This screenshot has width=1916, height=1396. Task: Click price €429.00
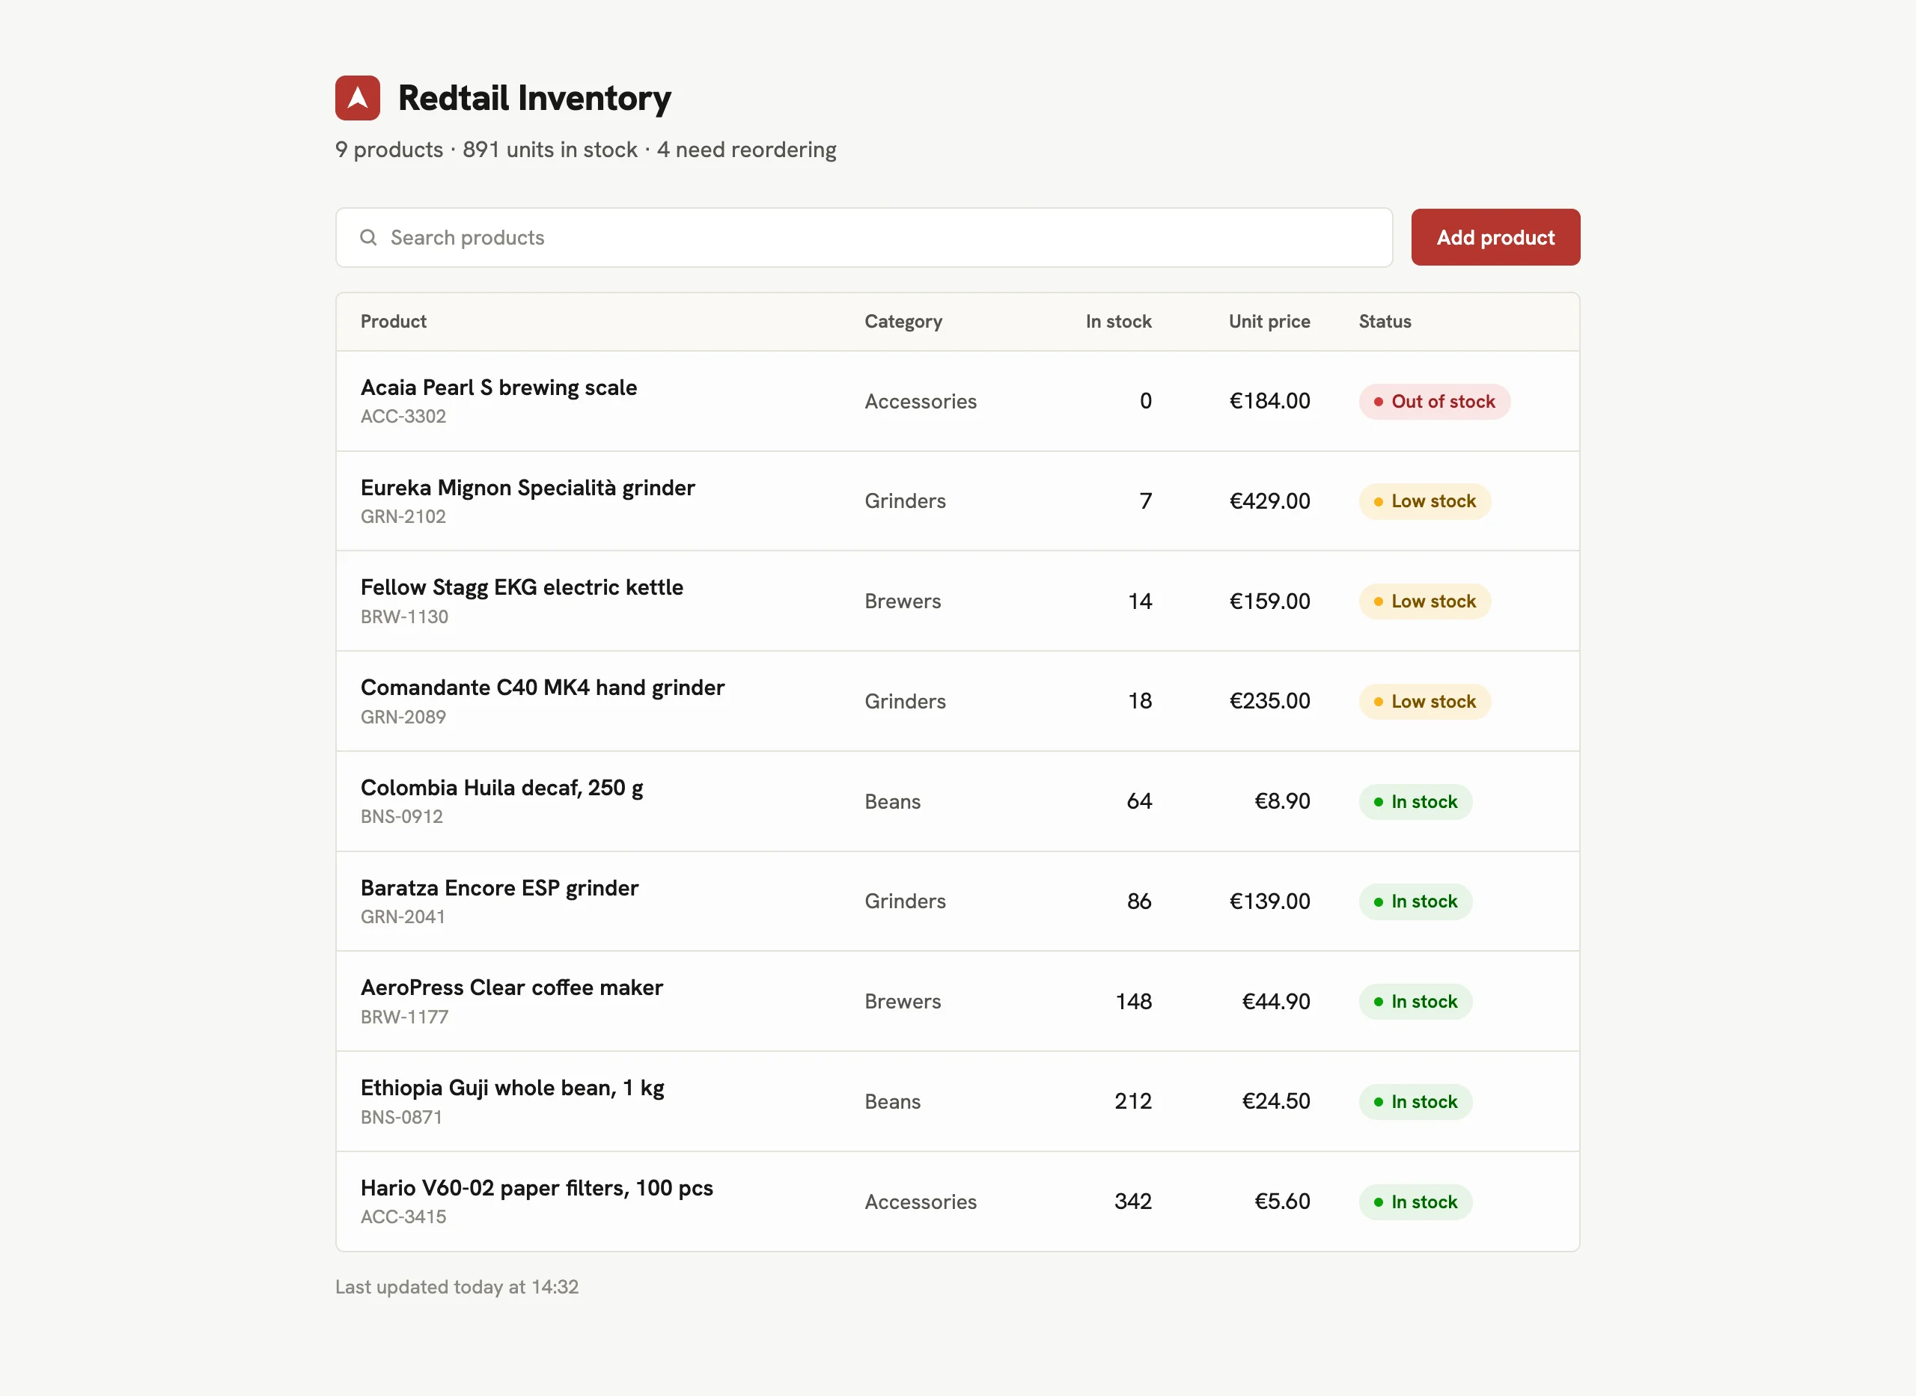coord(1269,501)
